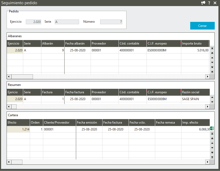Image resolution: width=220 pixels, height=171 pixels.
Task: Move down one row in Resumen grid
Action: (212, 102)
